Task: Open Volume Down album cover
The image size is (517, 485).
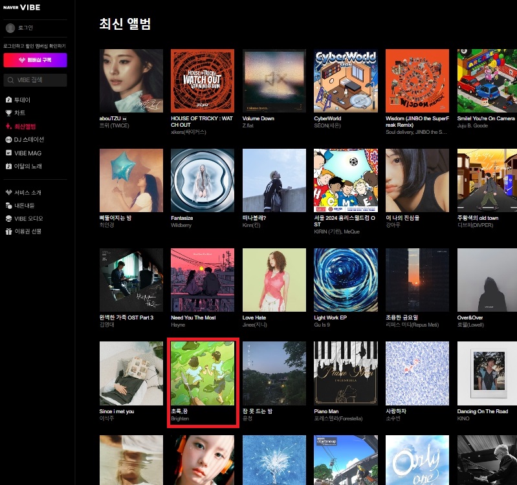Action: click(x=274, y=81)
